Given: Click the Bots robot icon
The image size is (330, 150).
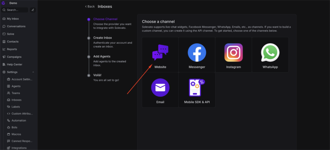Looking at the screenshot, I should coord(8,127).
